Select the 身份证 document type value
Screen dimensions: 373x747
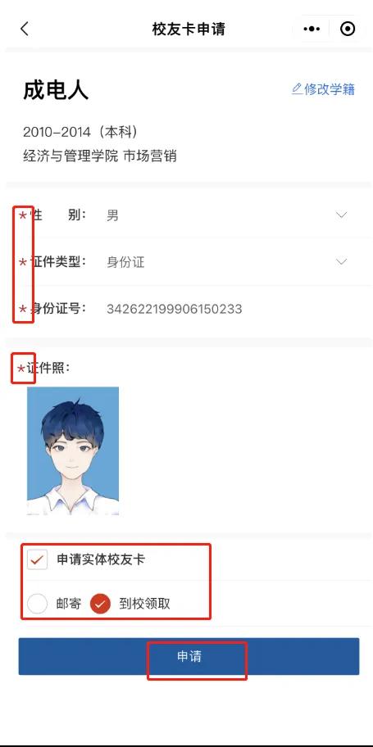(125, 262)
